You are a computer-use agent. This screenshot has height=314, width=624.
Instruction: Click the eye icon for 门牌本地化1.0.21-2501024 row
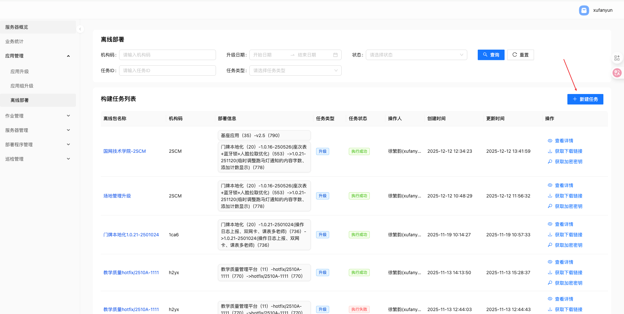click(550, 224)
